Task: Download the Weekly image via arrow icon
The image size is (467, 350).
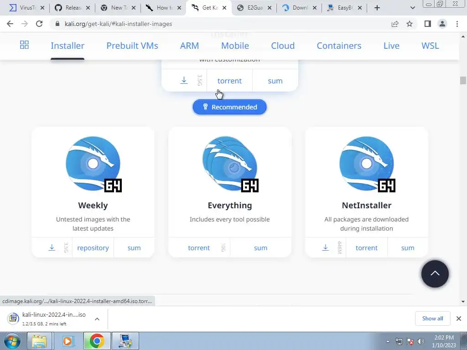Action: 52,247
